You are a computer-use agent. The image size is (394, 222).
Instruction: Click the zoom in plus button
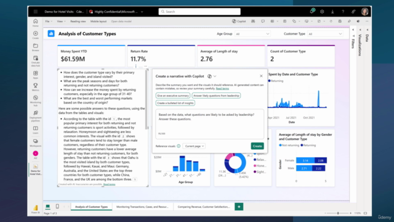(350, 213)
